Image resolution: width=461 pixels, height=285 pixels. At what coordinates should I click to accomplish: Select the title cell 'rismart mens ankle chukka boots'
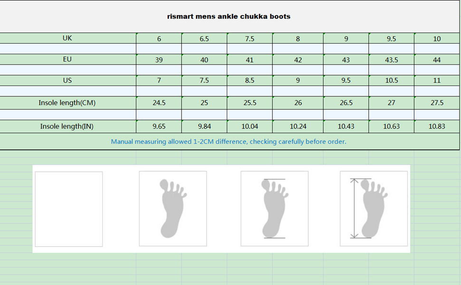point(230,17)
